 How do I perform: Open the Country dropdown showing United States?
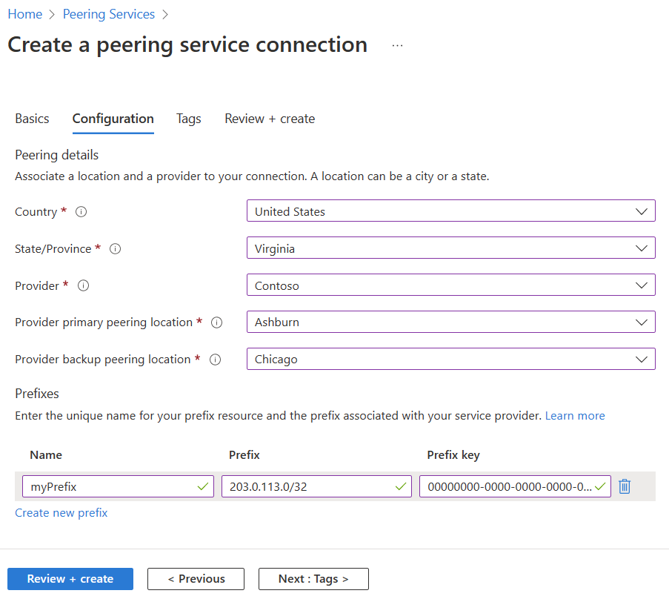[451, 211]
